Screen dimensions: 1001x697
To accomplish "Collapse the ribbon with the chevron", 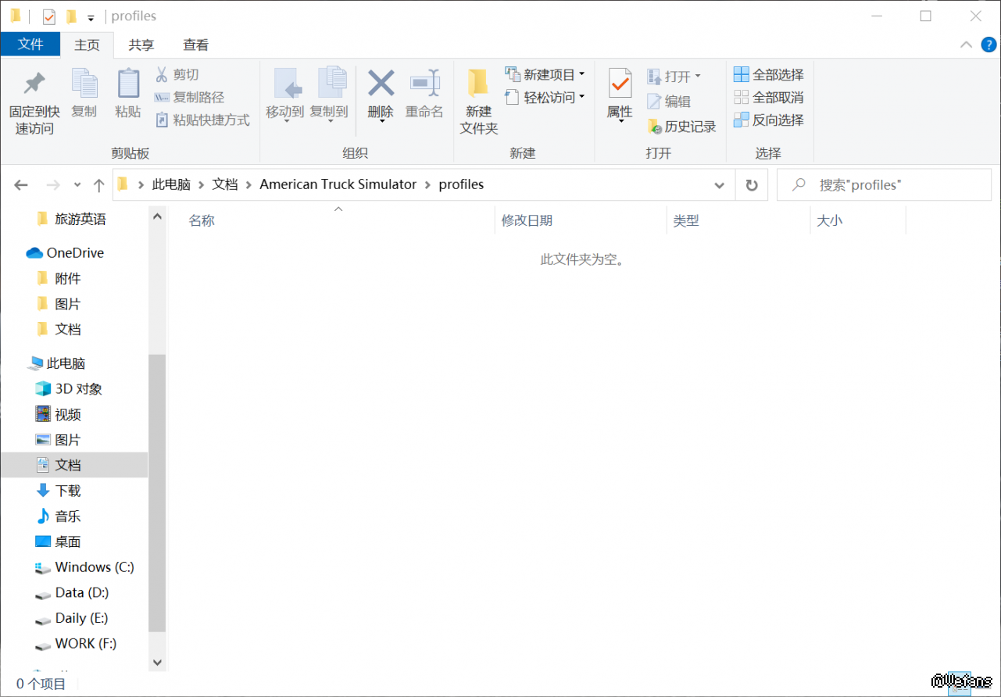I will tap(966, 45).
